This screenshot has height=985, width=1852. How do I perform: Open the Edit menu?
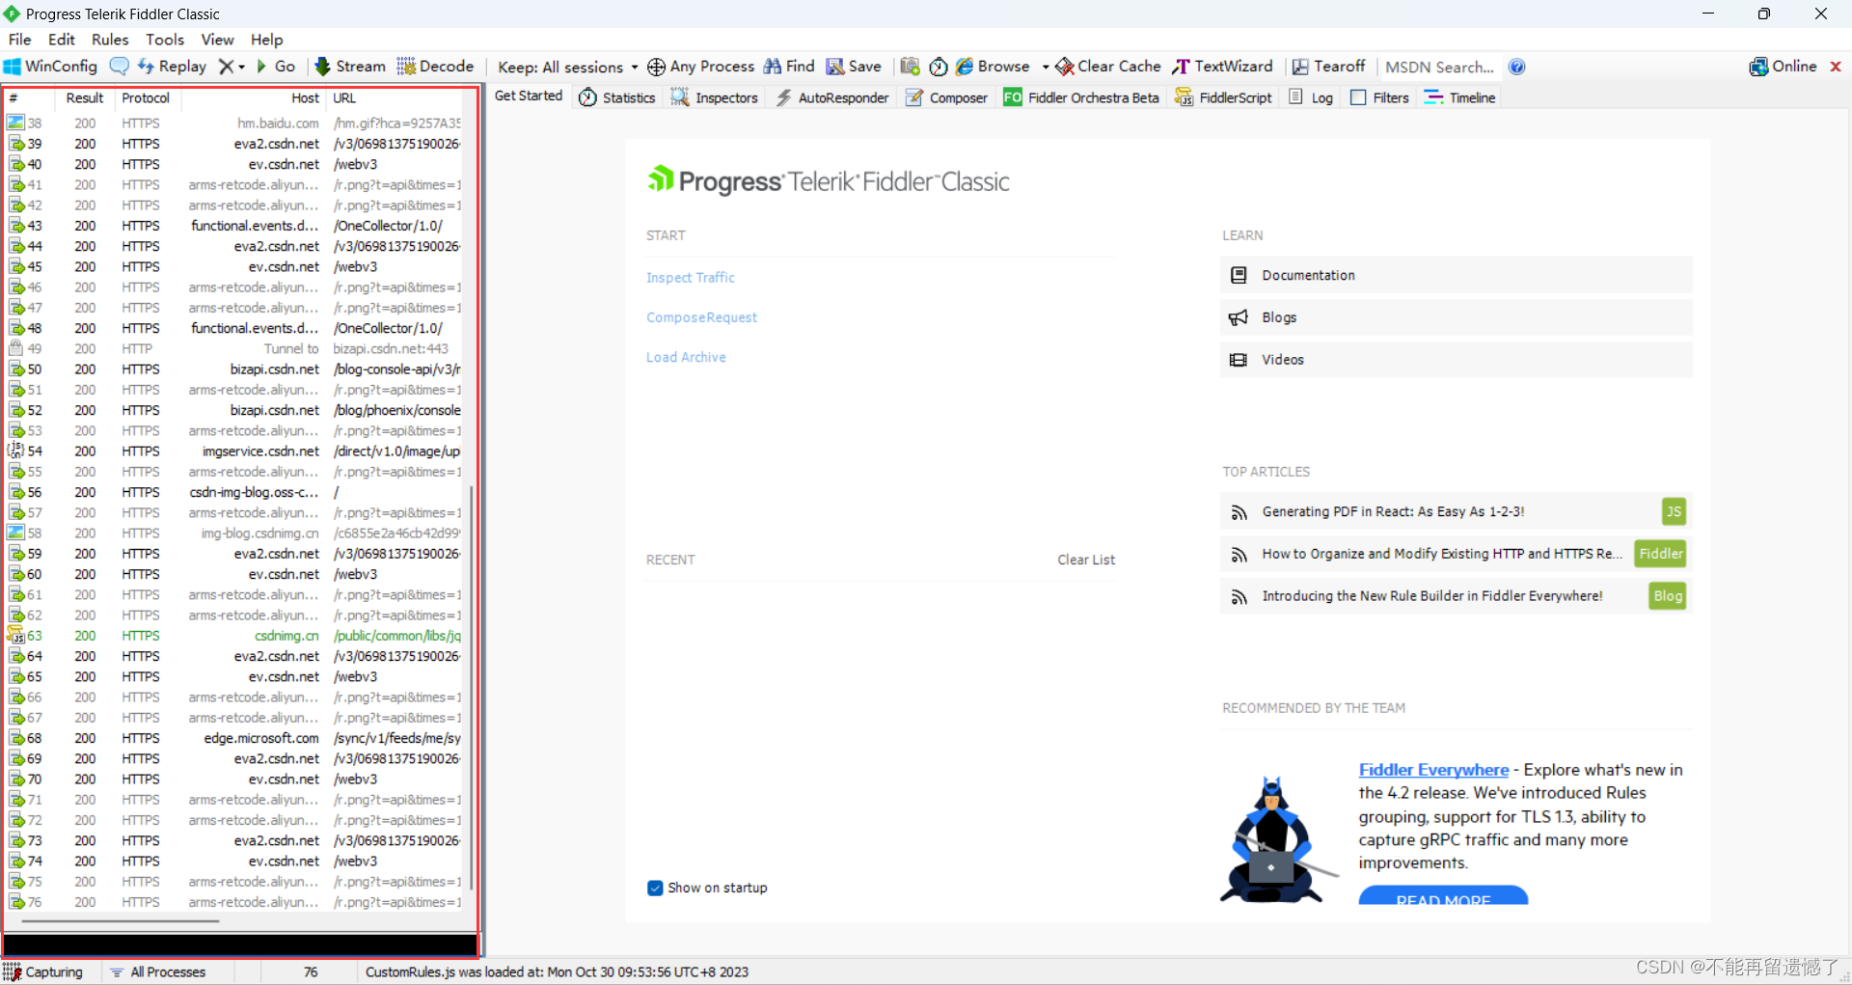pyautogui.click(x=62, y=40)
